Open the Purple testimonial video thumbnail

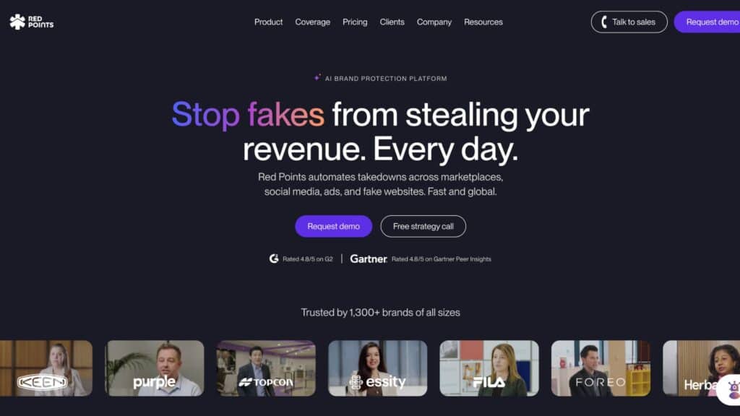[155, 368]
